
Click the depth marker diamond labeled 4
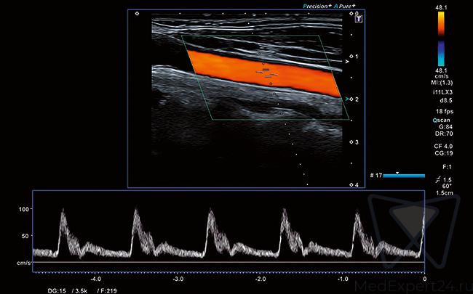(x=351, y=185)
